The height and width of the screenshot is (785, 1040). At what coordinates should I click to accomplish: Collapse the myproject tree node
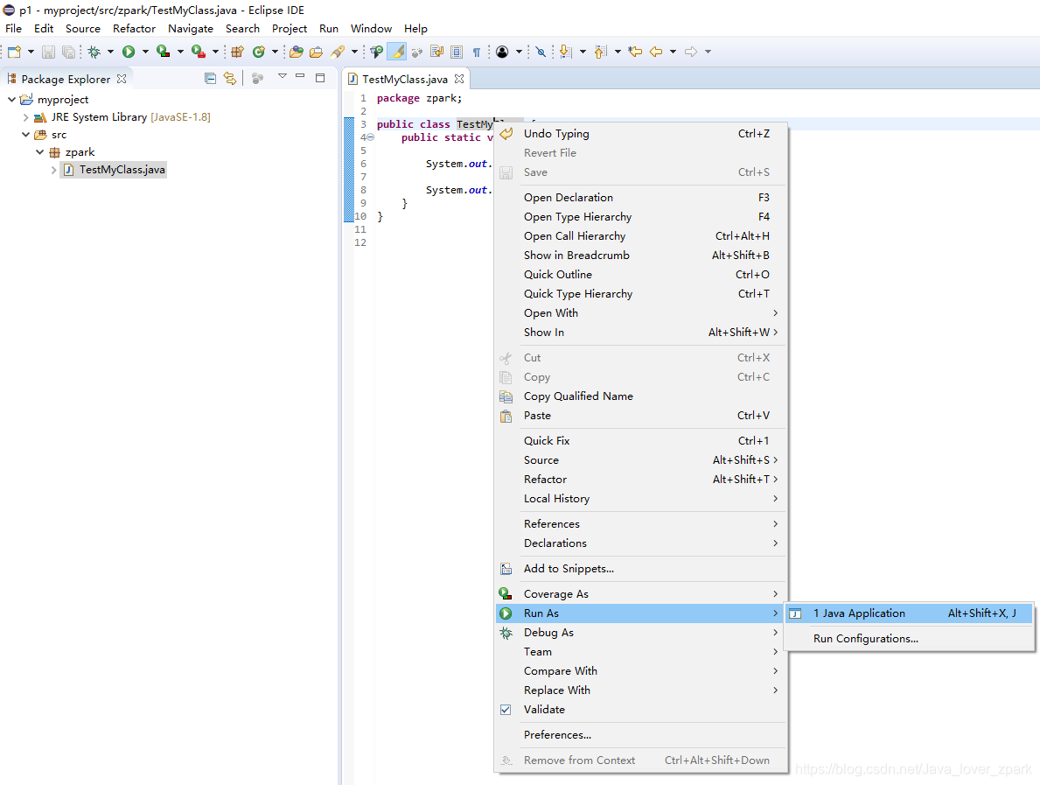12,100
